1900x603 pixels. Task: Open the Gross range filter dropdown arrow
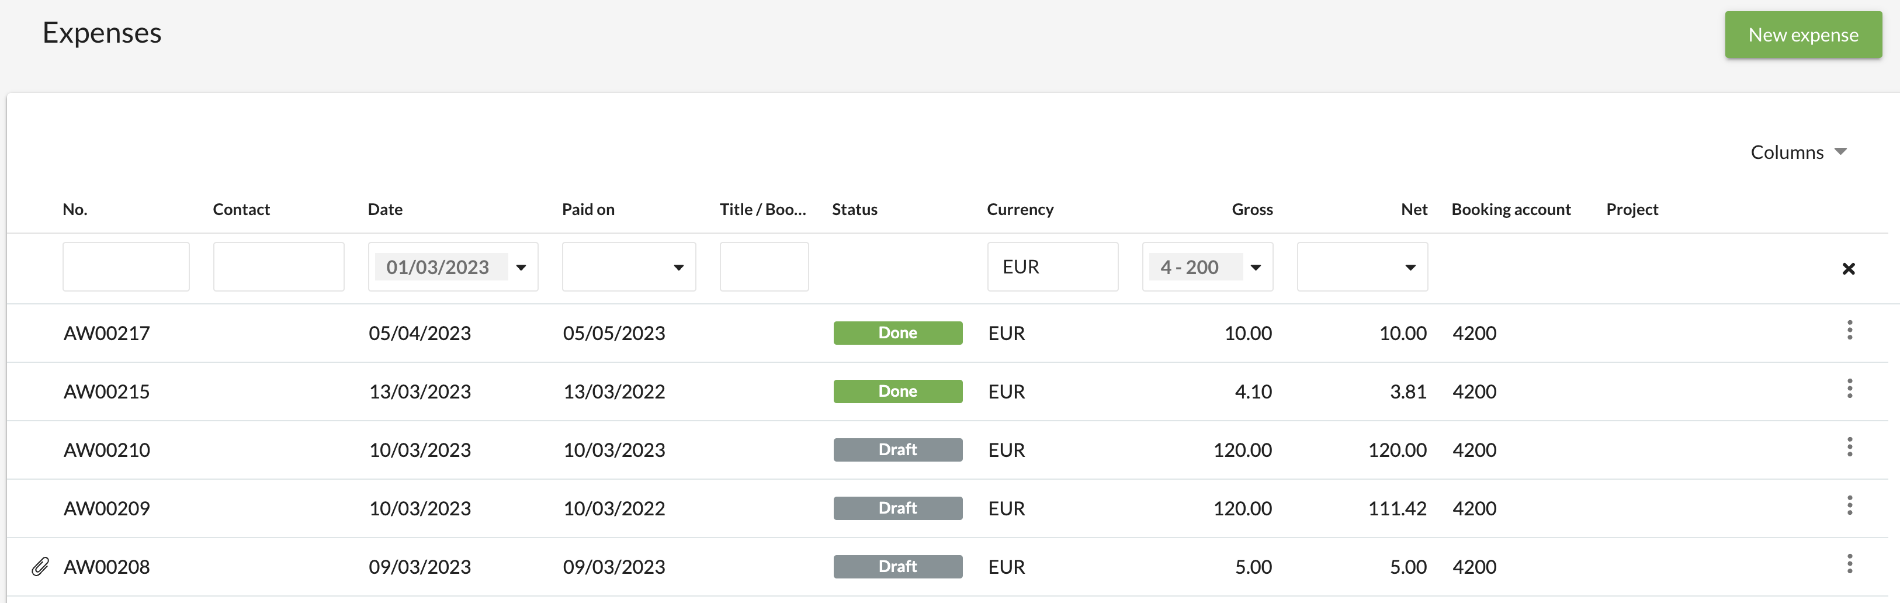[x=1256, y=267]
